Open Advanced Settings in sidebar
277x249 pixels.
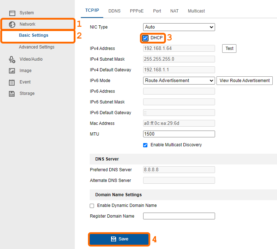(37, 47)
